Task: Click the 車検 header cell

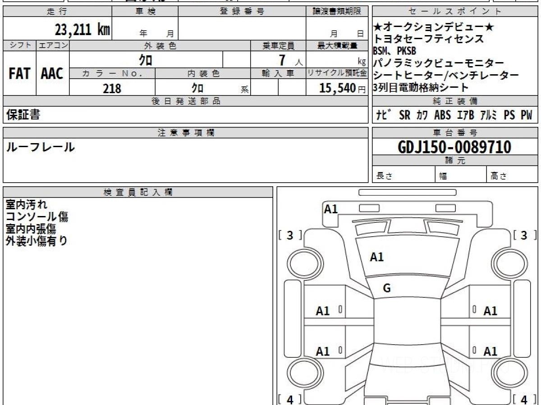Action: 145,12
